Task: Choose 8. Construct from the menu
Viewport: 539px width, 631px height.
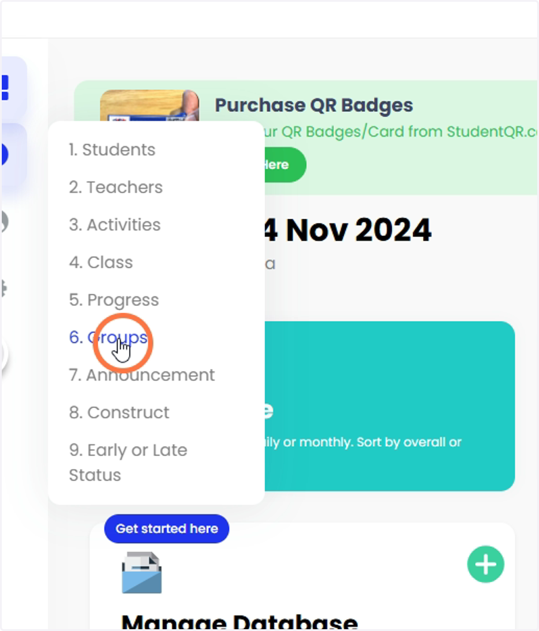Action: [x=119, y=412]
